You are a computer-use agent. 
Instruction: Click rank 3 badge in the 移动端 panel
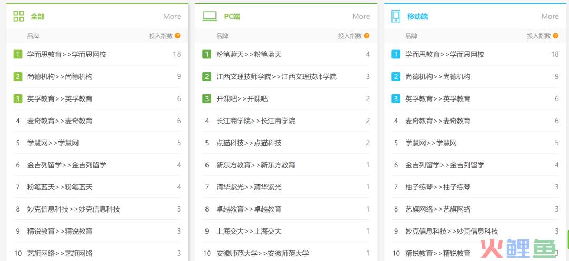[396, 98]
